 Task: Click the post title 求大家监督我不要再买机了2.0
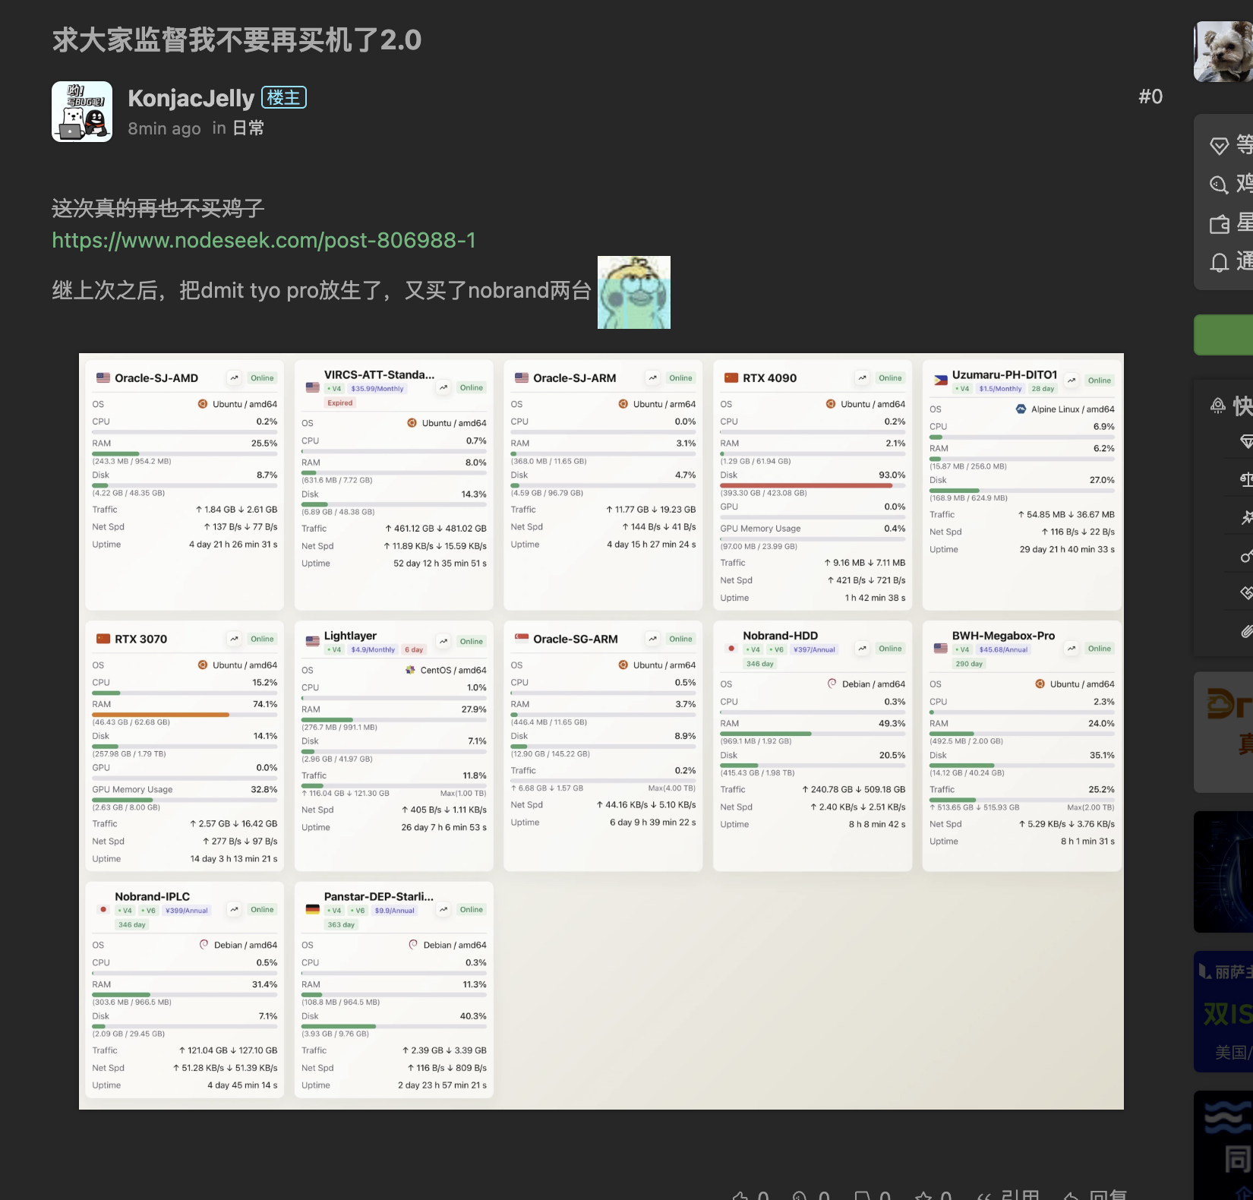click(237, 39)
